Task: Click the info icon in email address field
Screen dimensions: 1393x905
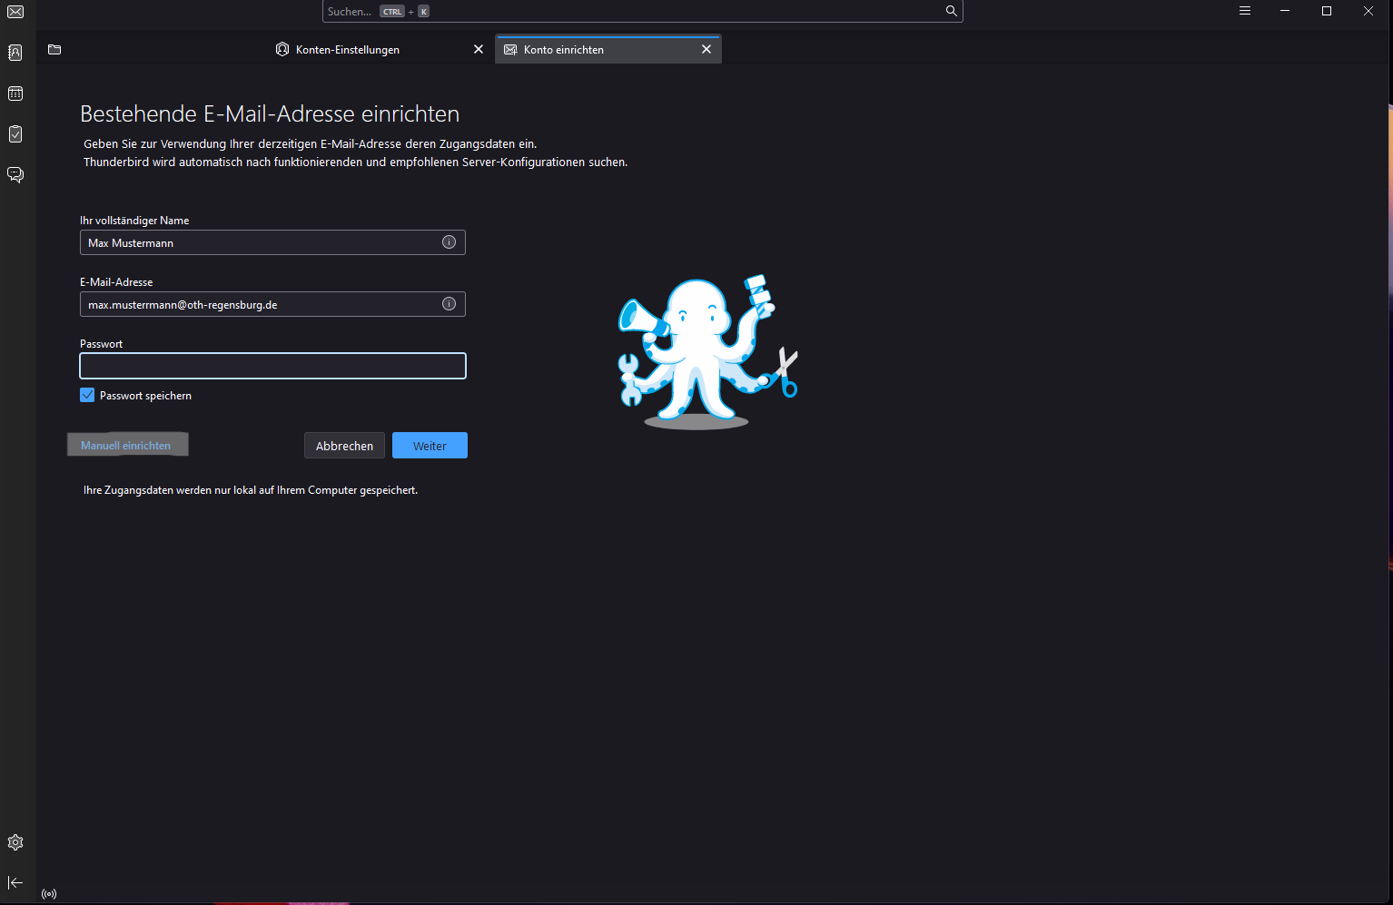Action: (449, 304)
